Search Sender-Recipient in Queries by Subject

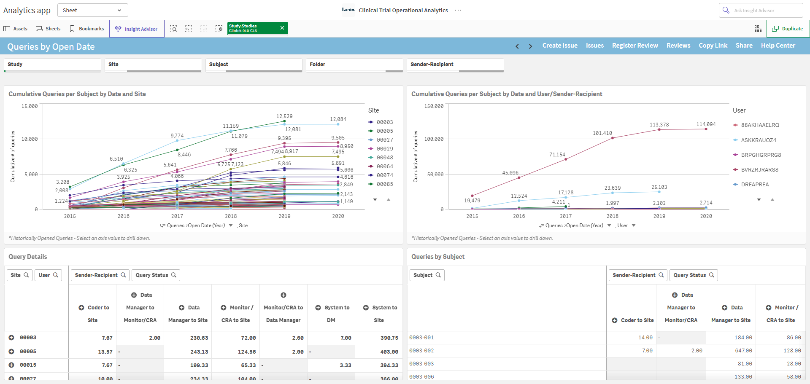tap(638, 275)
